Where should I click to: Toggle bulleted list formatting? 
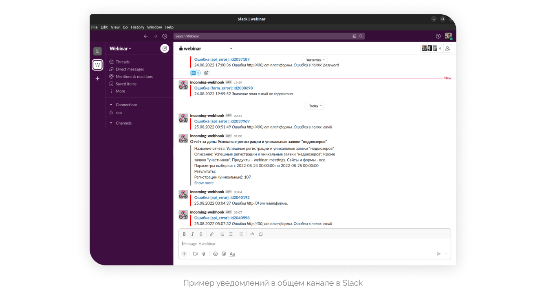pos(231,234)
